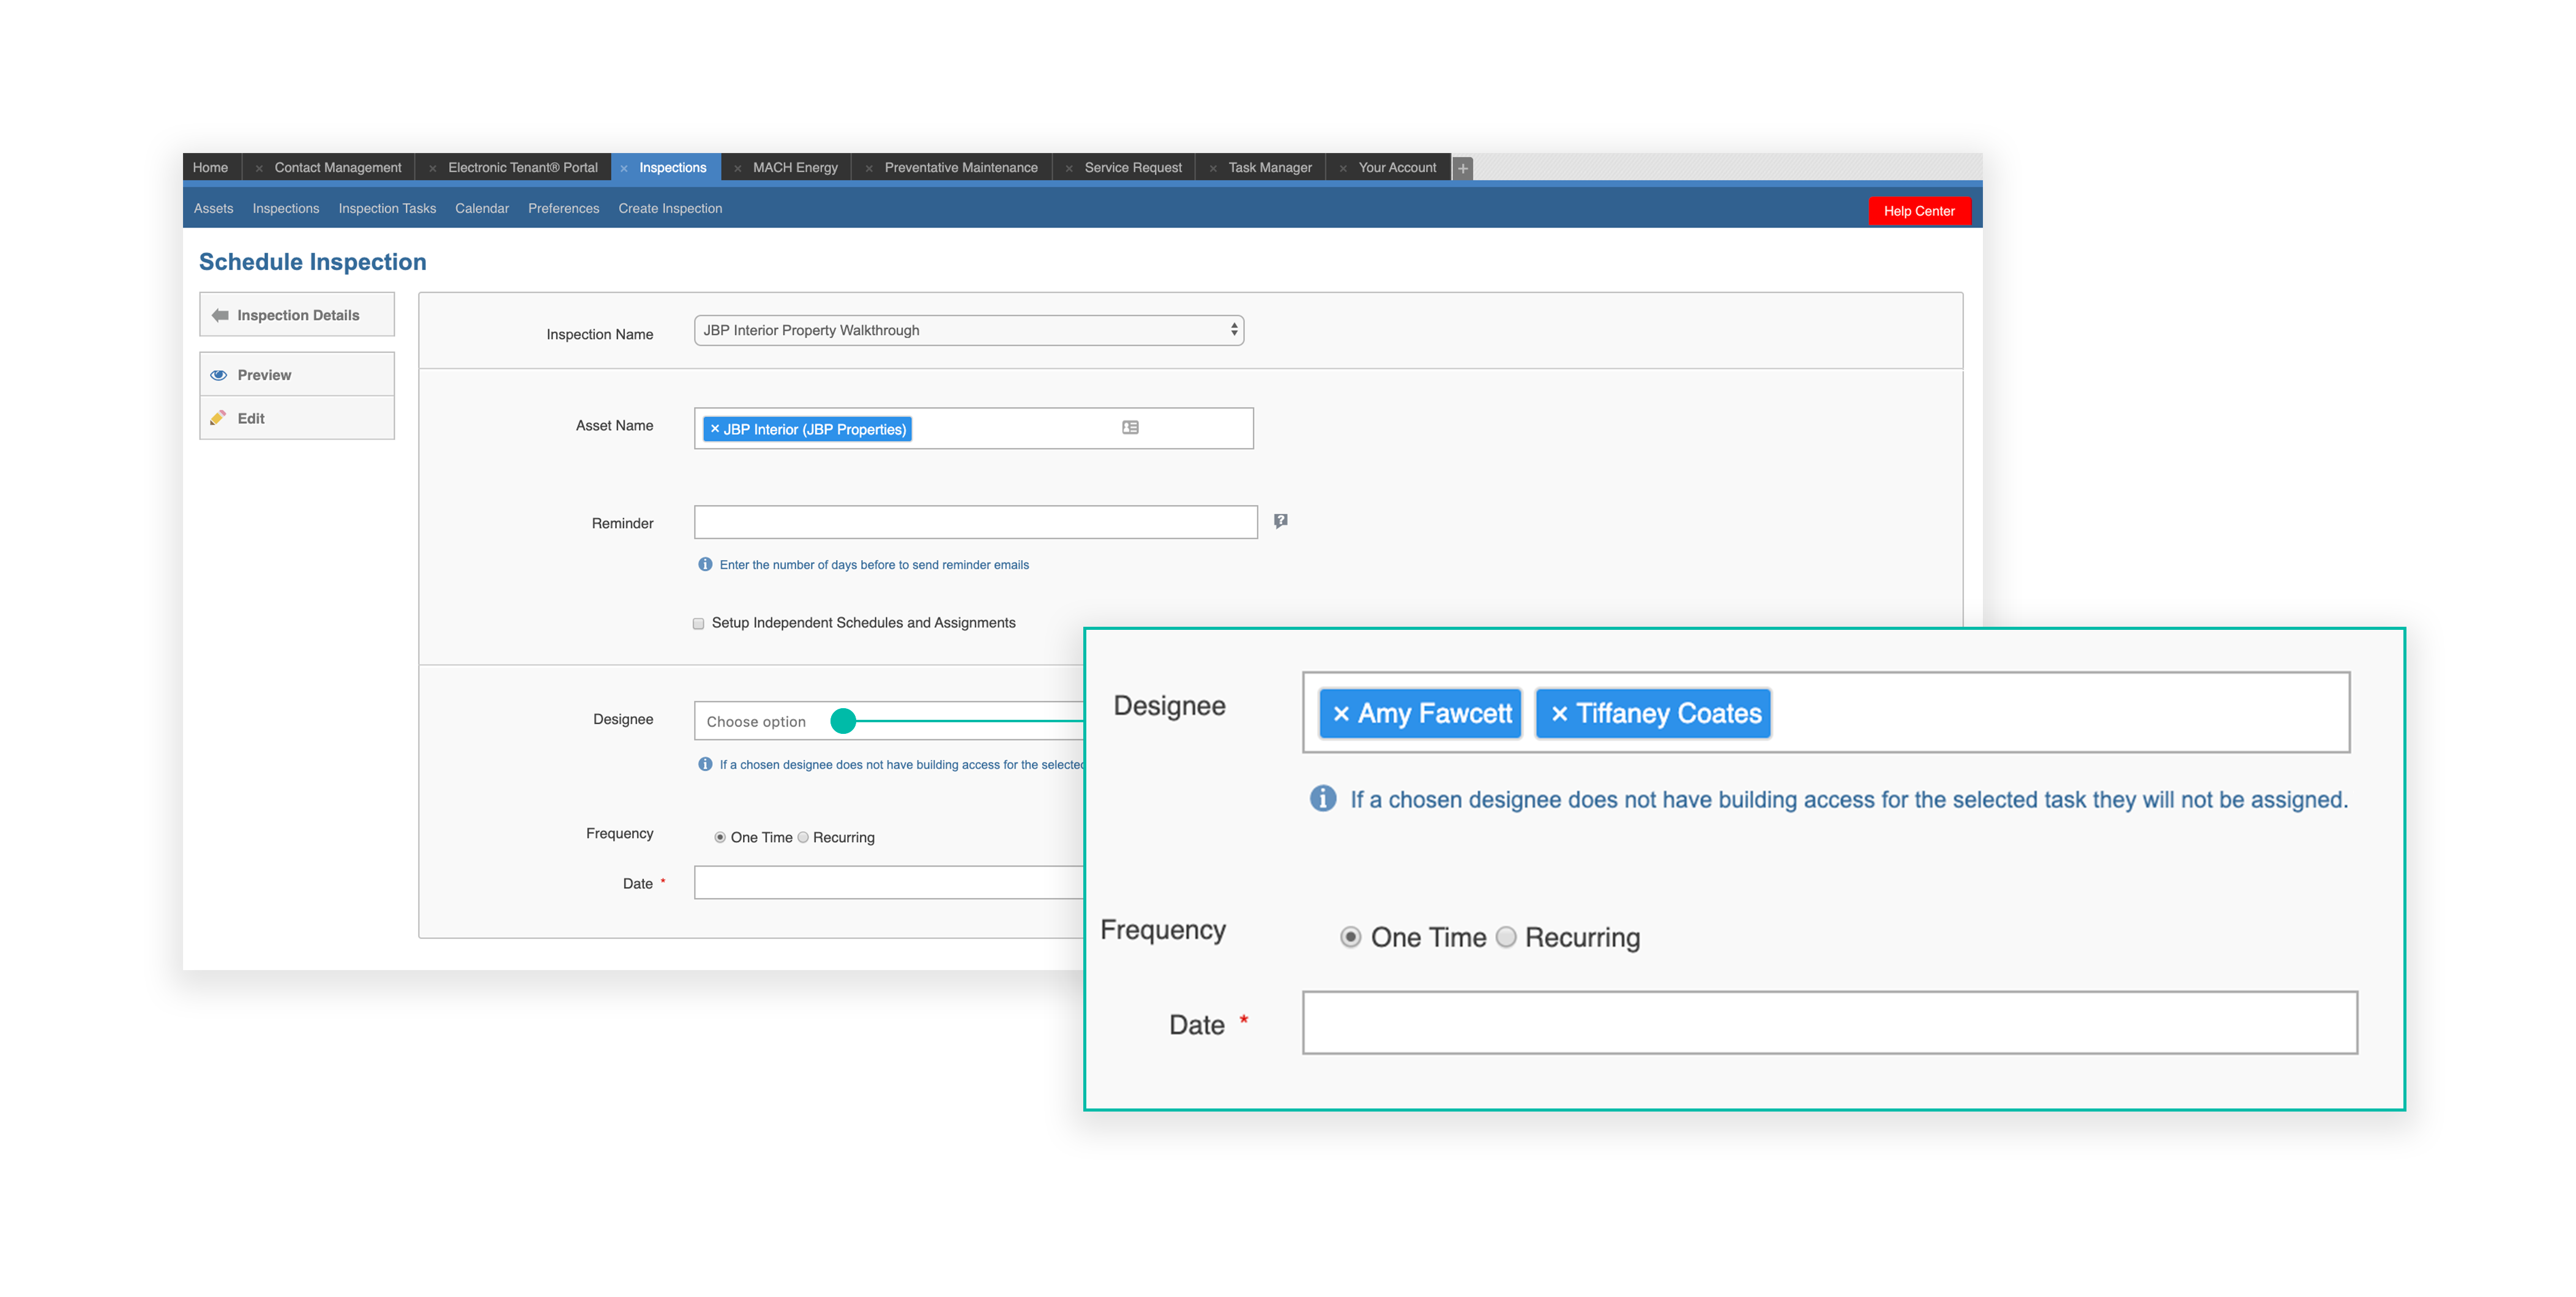
Task: Click the plus icon to add new tab
Action: point(1463,168)
